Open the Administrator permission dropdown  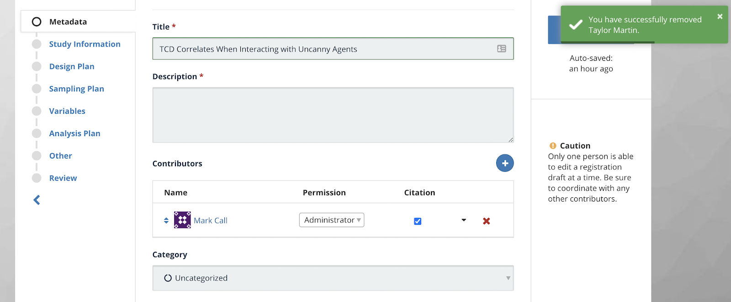(332, 220)
